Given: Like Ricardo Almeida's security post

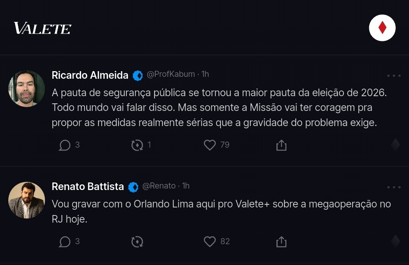Looking at the screenshot, I should (x=210, y=145).
